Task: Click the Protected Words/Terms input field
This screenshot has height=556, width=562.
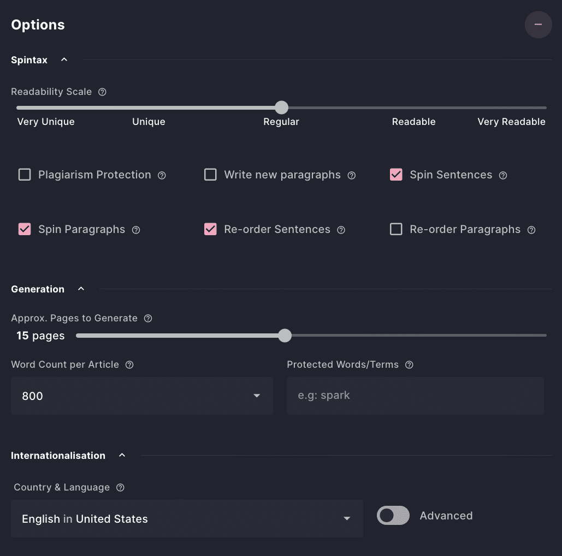Action: [x=415, y=396]
